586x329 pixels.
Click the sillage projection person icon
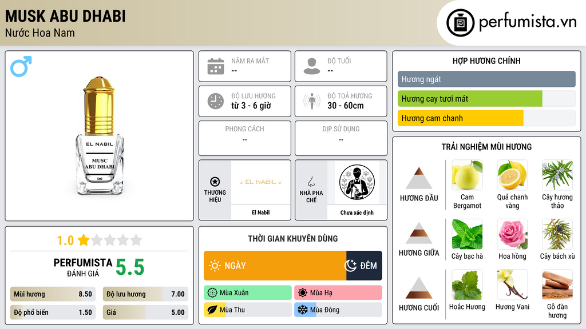tap(312, 101)
